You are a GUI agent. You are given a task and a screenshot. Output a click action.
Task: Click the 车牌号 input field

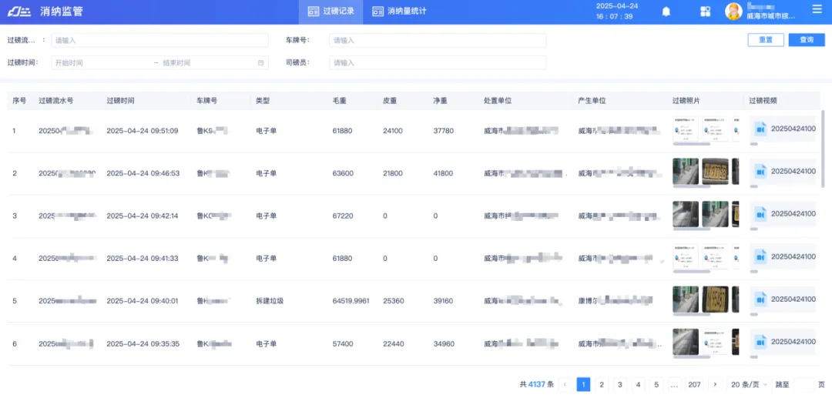[437, 40]
